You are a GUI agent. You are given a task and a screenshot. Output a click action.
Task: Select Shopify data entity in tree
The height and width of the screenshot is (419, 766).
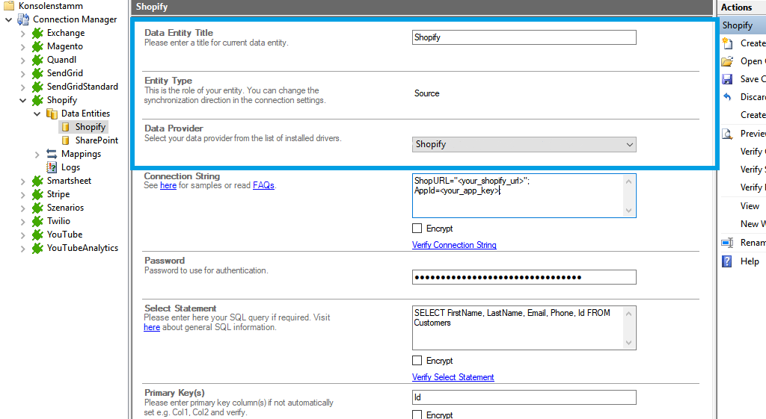pyautogui.click(x=90, y=127)
